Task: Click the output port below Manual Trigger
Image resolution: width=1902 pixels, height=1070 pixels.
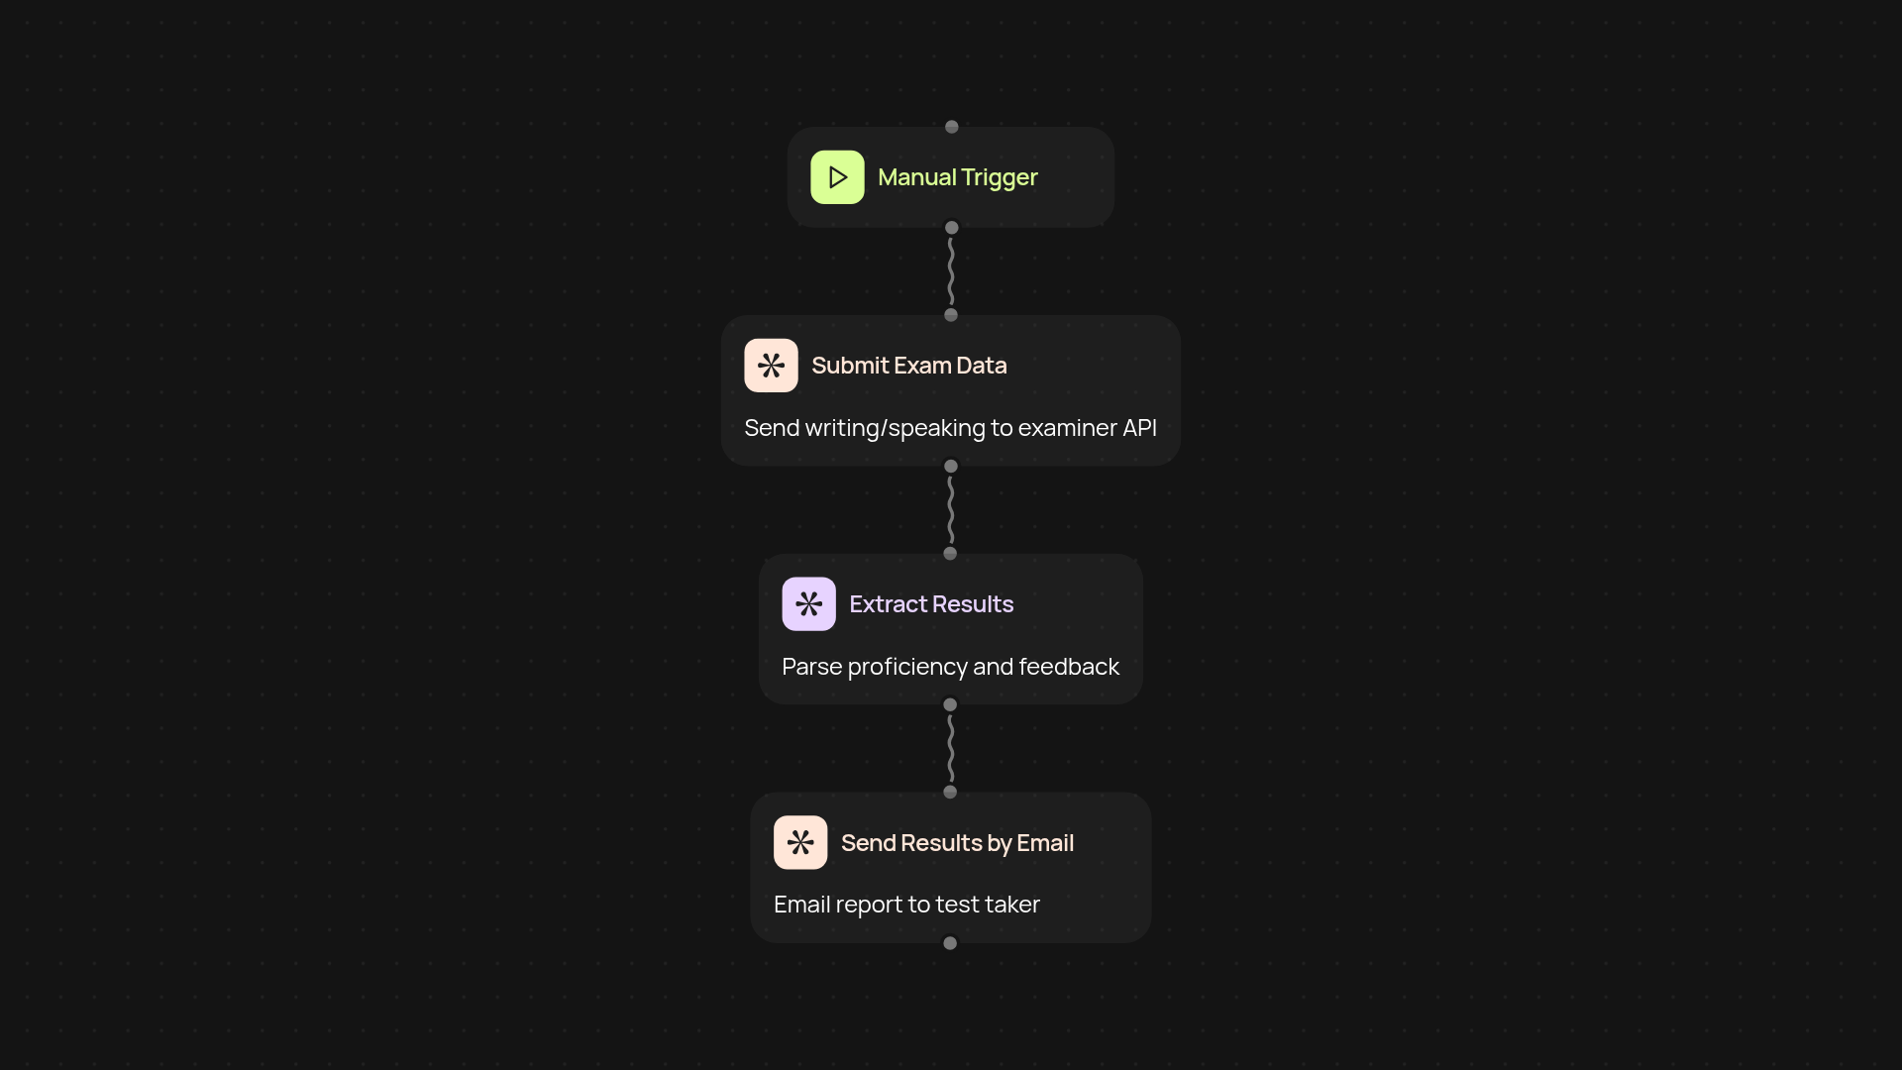Action: click(x=952, y=228)
